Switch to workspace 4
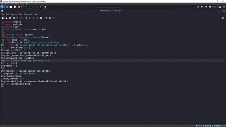226x127 pixels. pyautogui.click(x=40, y=7)
